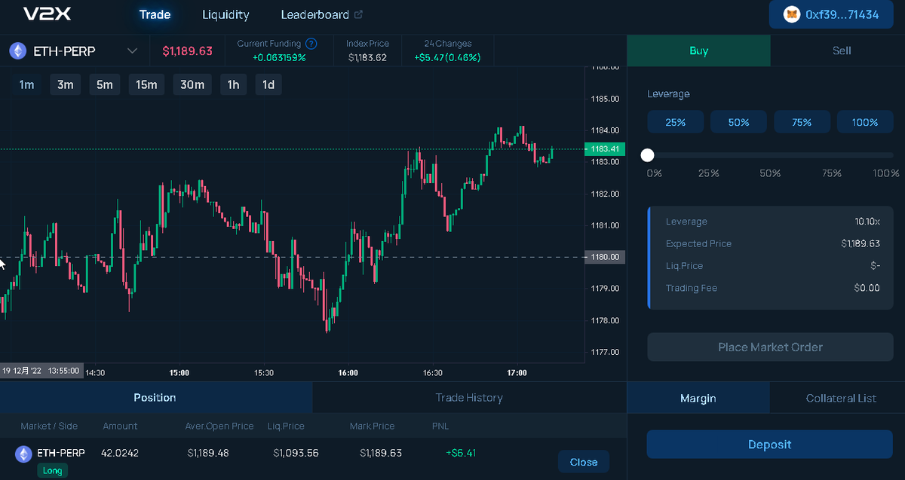Click the 1180.00 crosshair price label
Image resolution: width=905 pixels, height=480 pixels.
(605, 257)
